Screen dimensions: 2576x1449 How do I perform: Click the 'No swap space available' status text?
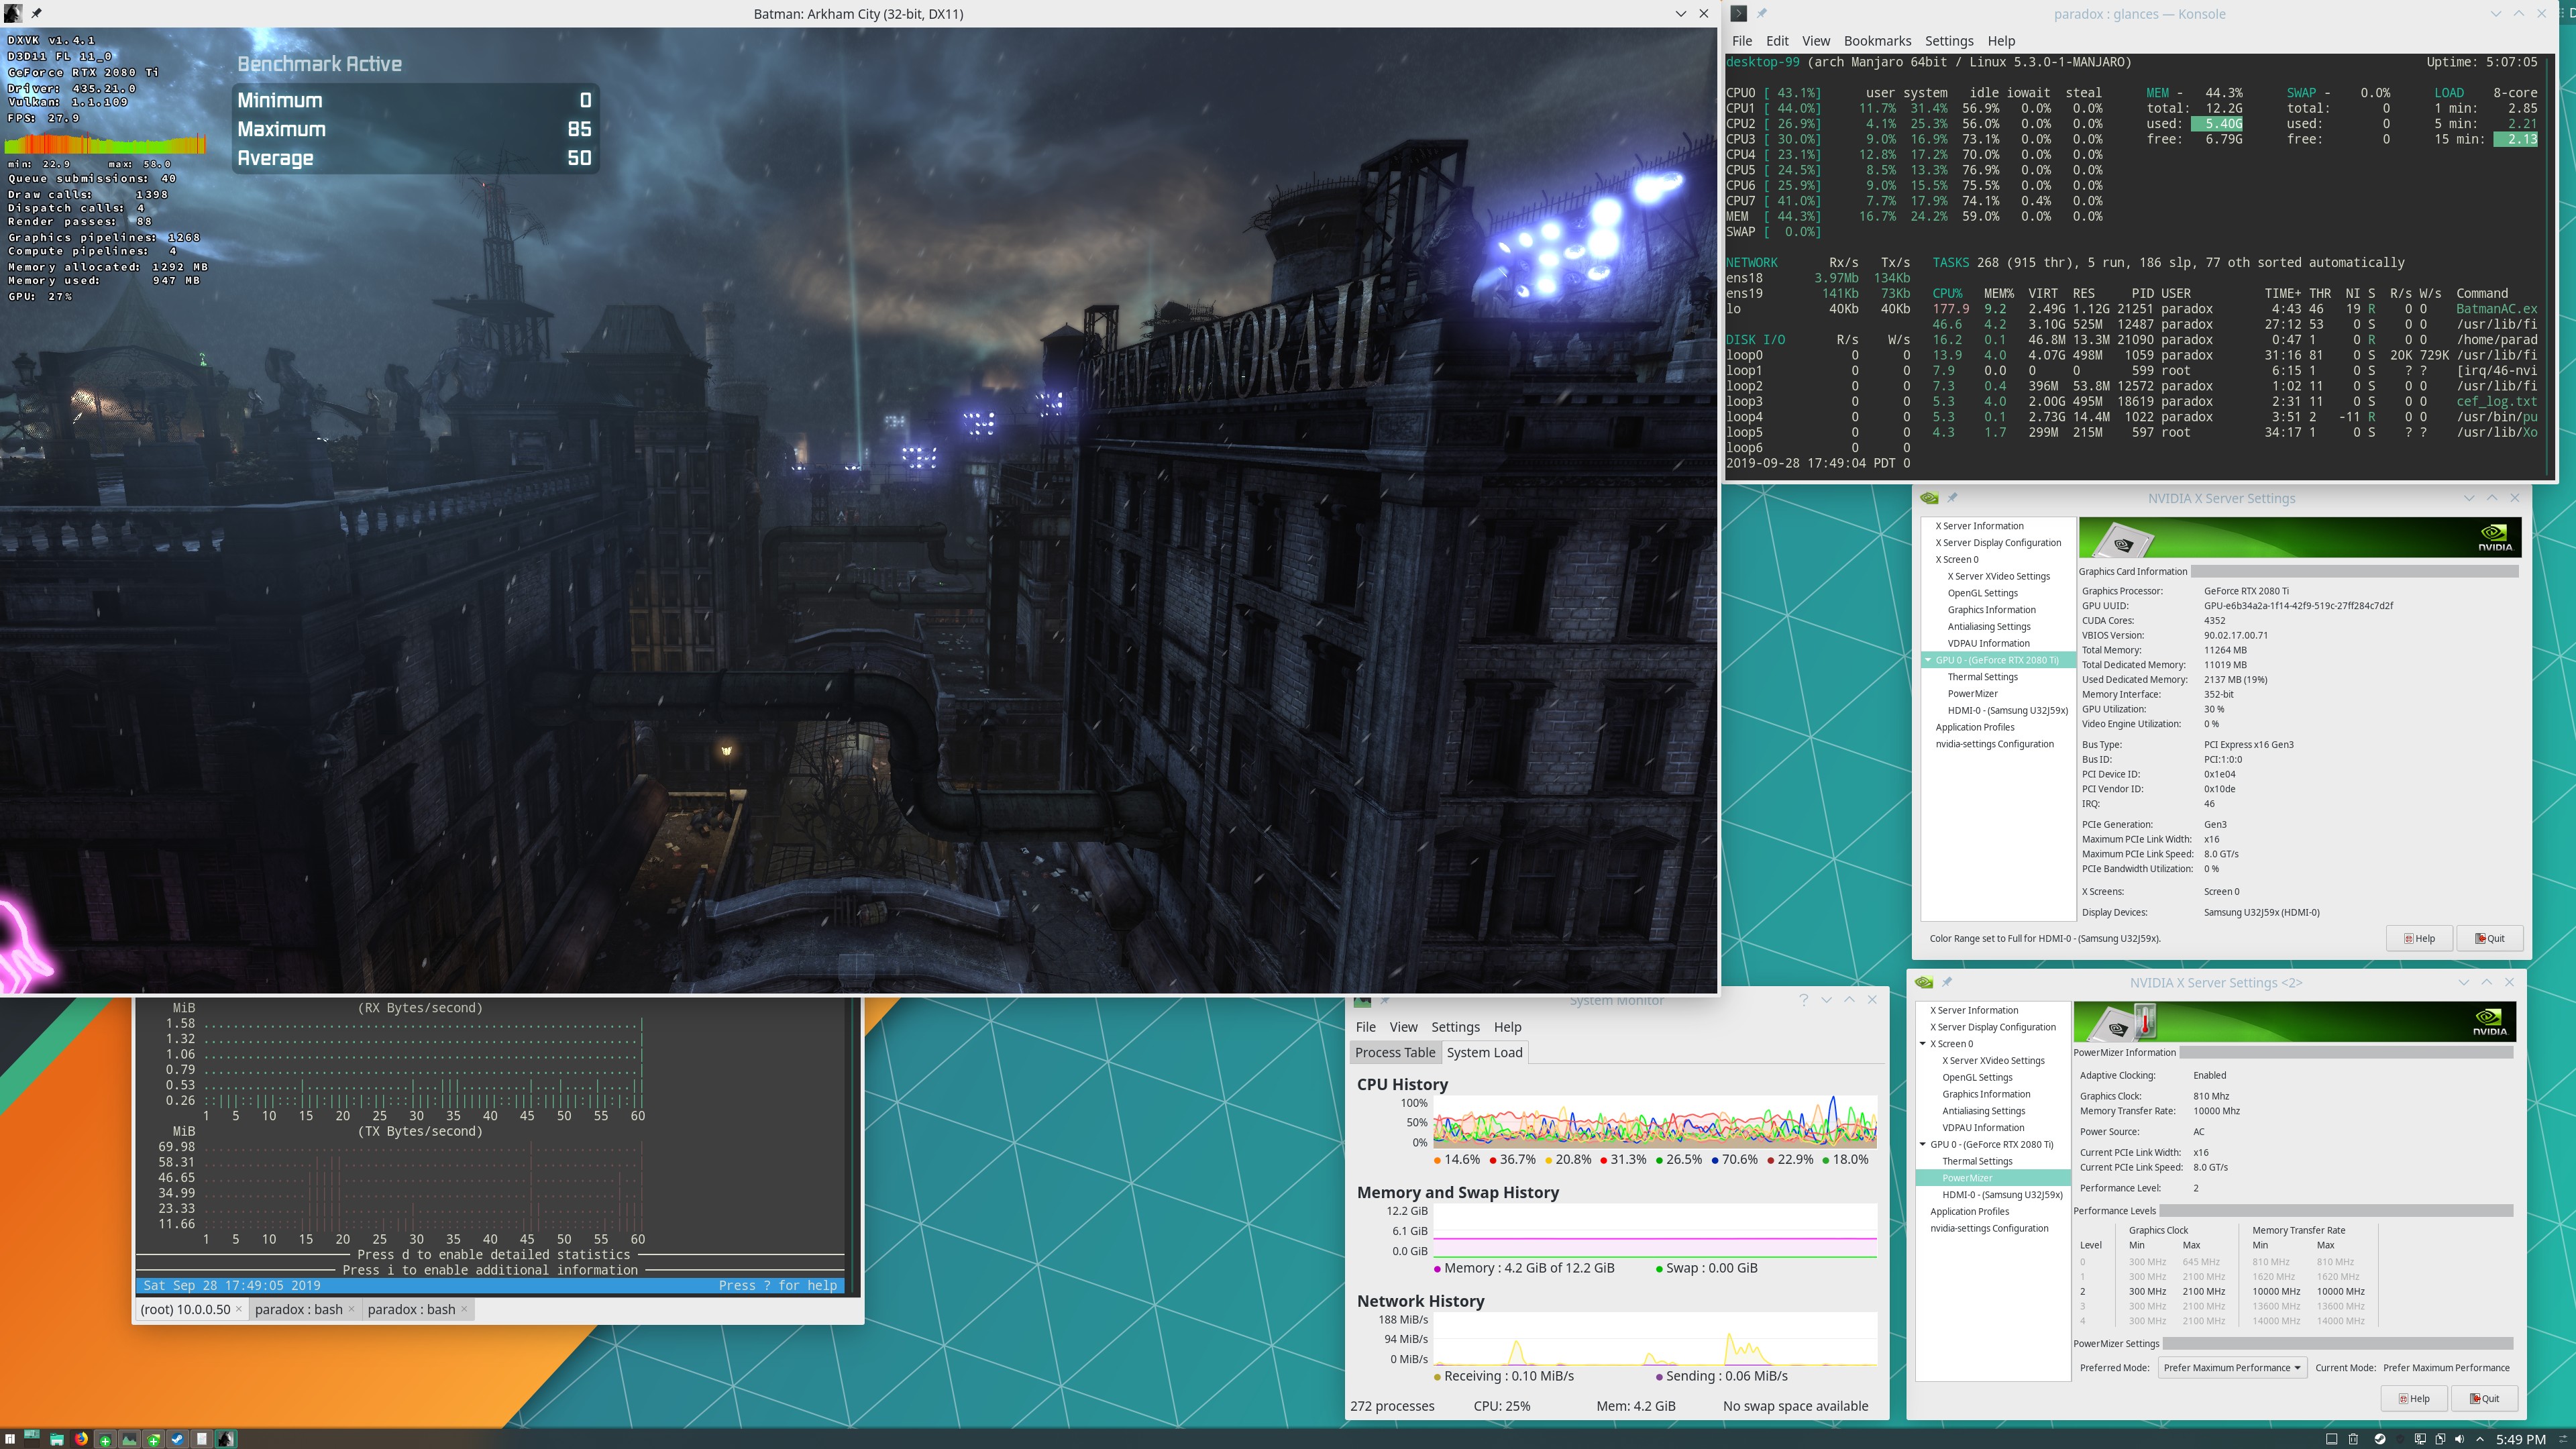tap(1795, 1406)
